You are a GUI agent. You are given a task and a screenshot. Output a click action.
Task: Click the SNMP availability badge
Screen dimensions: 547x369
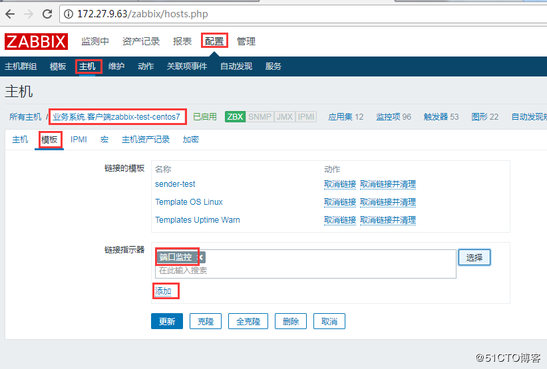click(260, 117)
